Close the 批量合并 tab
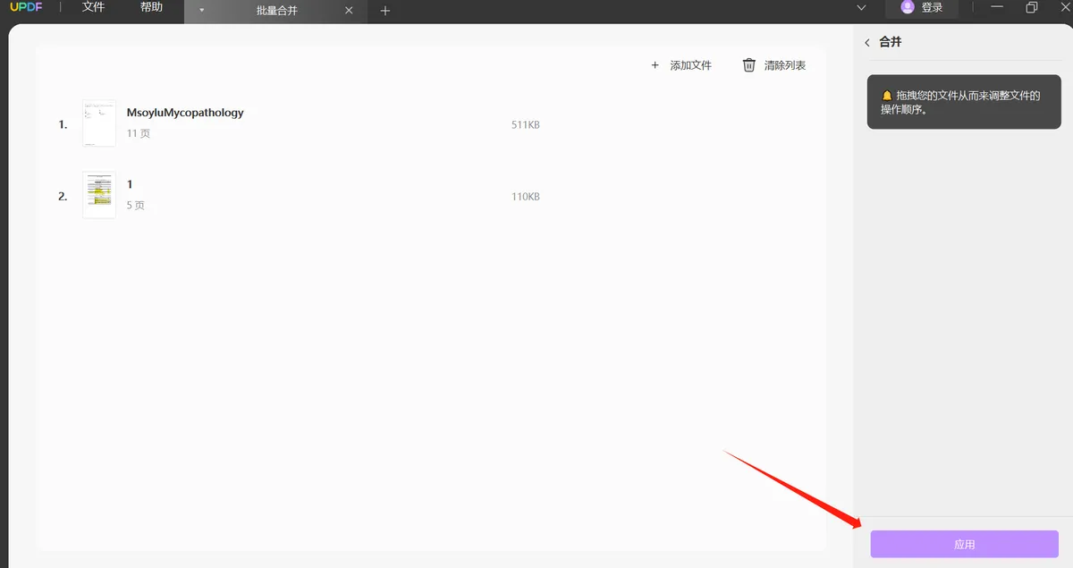The width and height of the screenshot is (1073, 568). tap(349, 11)
